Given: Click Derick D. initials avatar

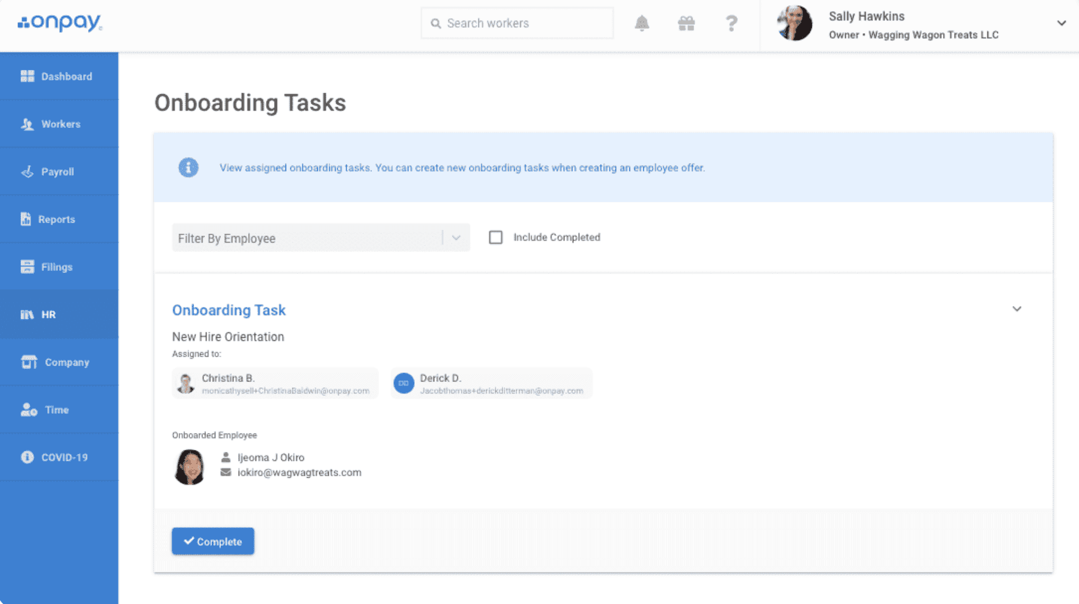Looking at the screenshot, I should pos(404,383).
